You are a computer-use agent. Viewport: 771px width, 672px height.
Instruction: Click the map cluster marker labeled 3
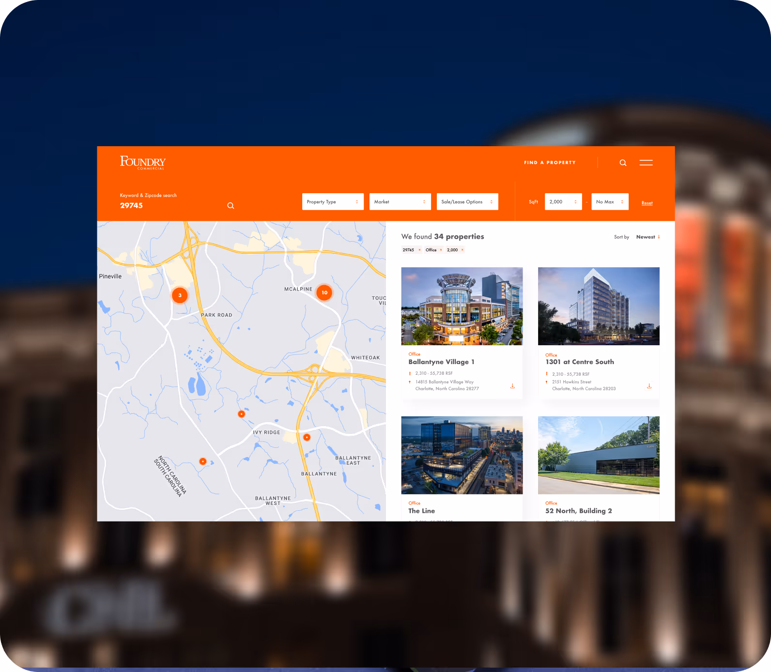pos(180,295)
